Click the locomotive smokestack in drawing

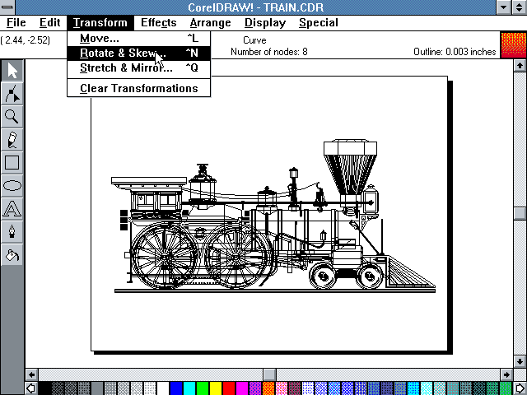click(x=350, y=168)
